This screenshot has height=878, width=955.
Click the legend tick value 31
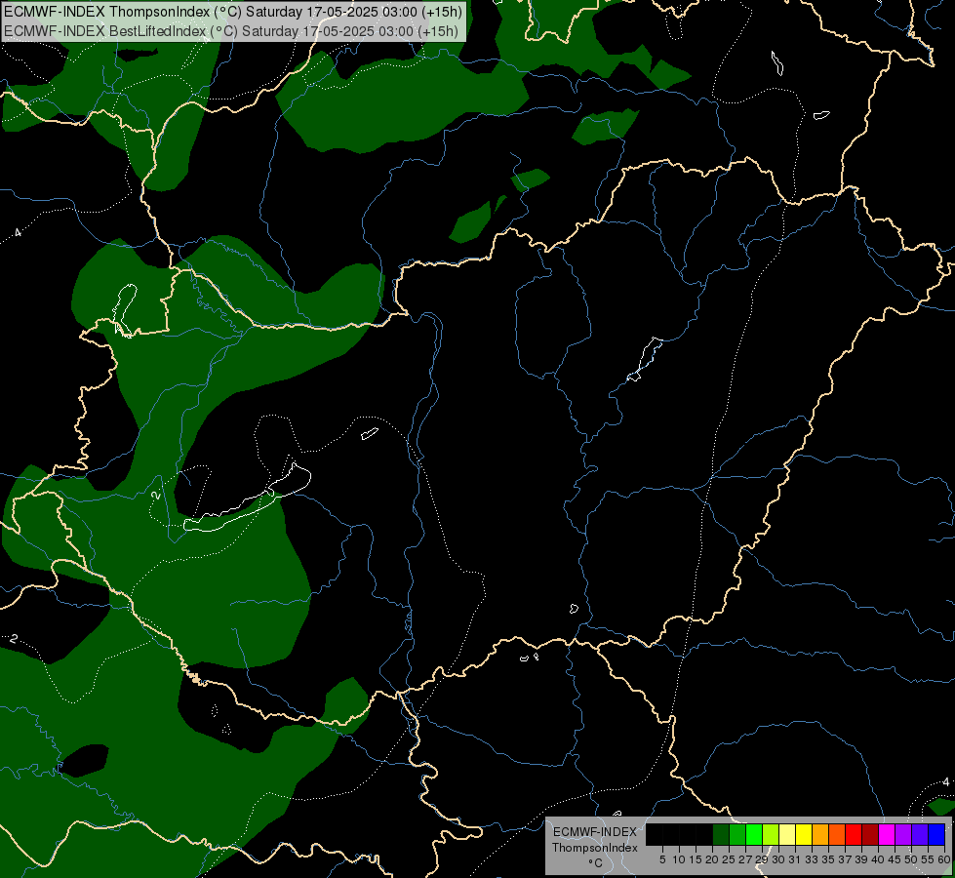[x=795, y=859]
